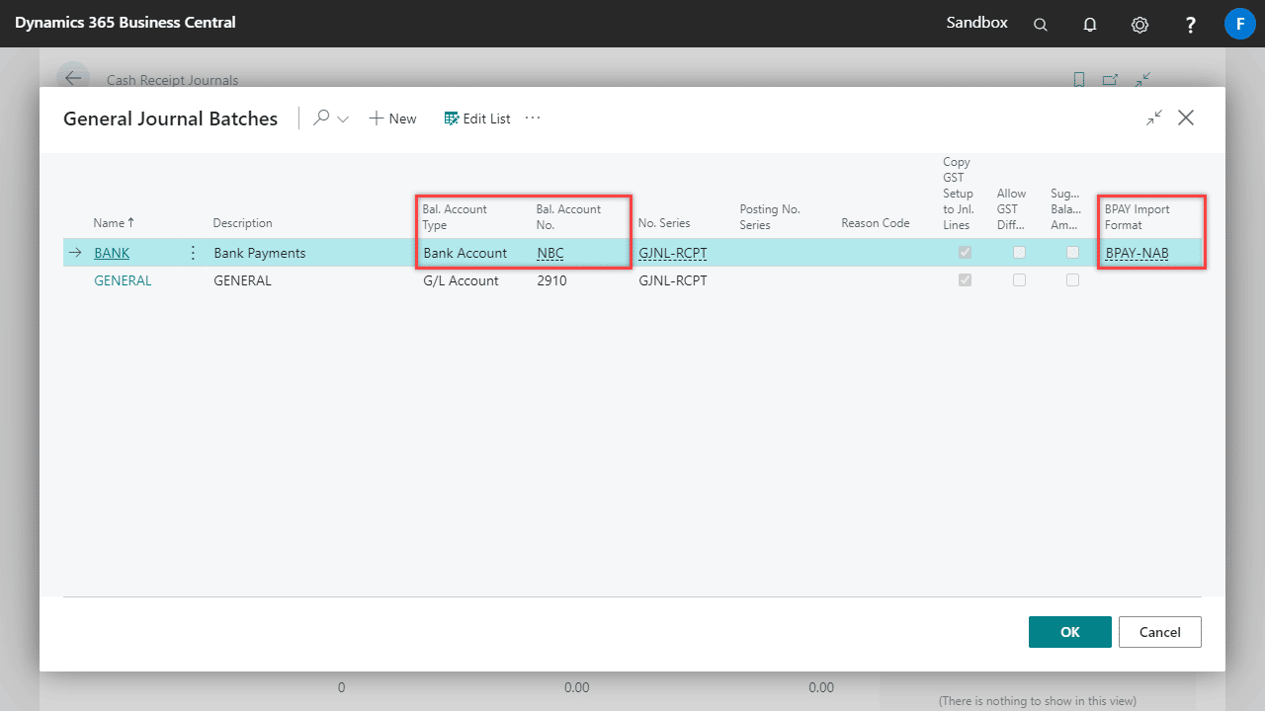The height and width of the screenshot is (711, 1265).
Task: Switch to Edit List mode
Action: pos(477,118)
